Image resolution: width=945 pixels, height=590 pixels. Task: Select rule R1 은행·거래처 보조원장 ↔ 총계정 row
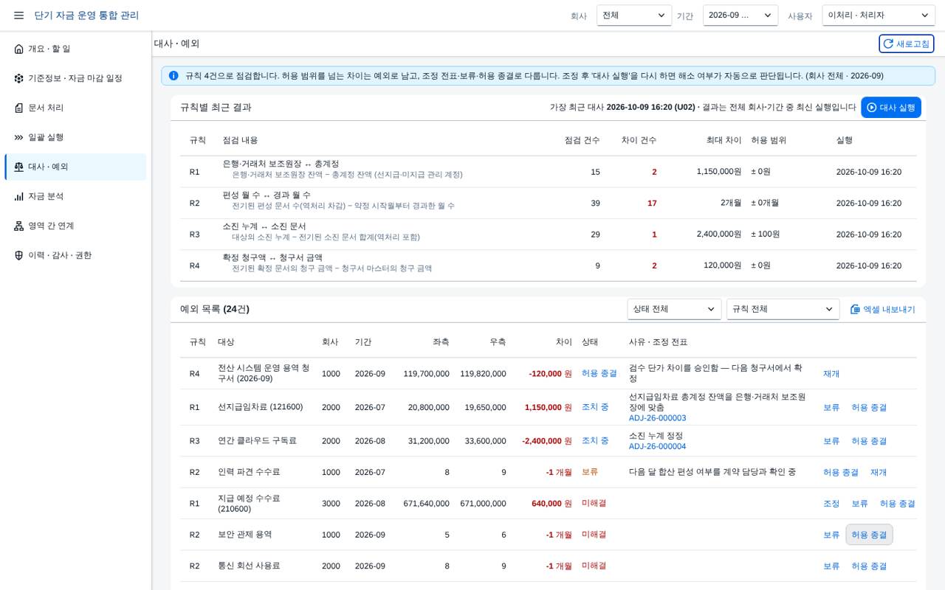pos(548,172)
